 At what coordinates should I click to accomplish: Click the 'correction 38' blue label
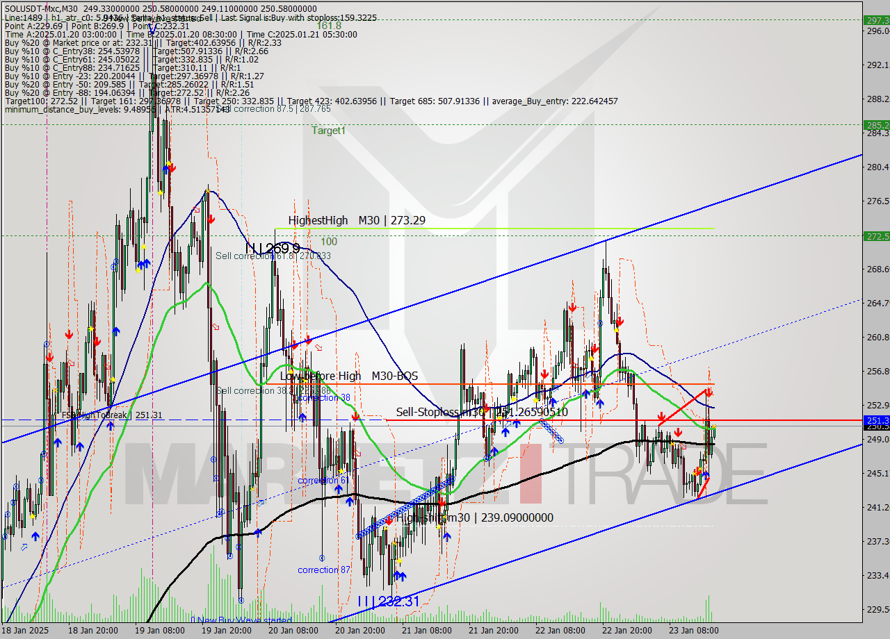point(325,398)
